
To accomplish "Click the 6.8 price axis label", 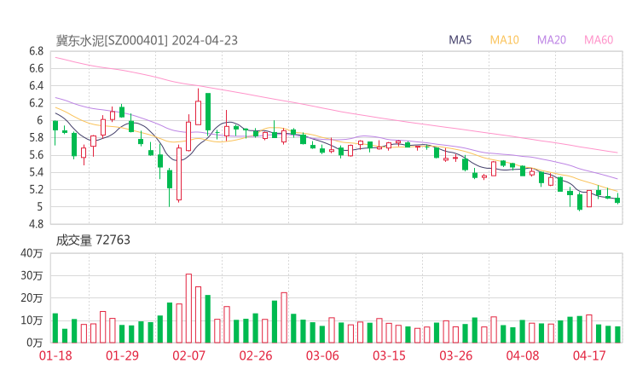I will point(36,51).
